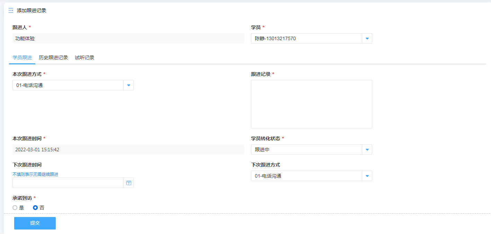Click the arrow on the 学员 dropdown
491x234 pixels.
pos(367,38)
